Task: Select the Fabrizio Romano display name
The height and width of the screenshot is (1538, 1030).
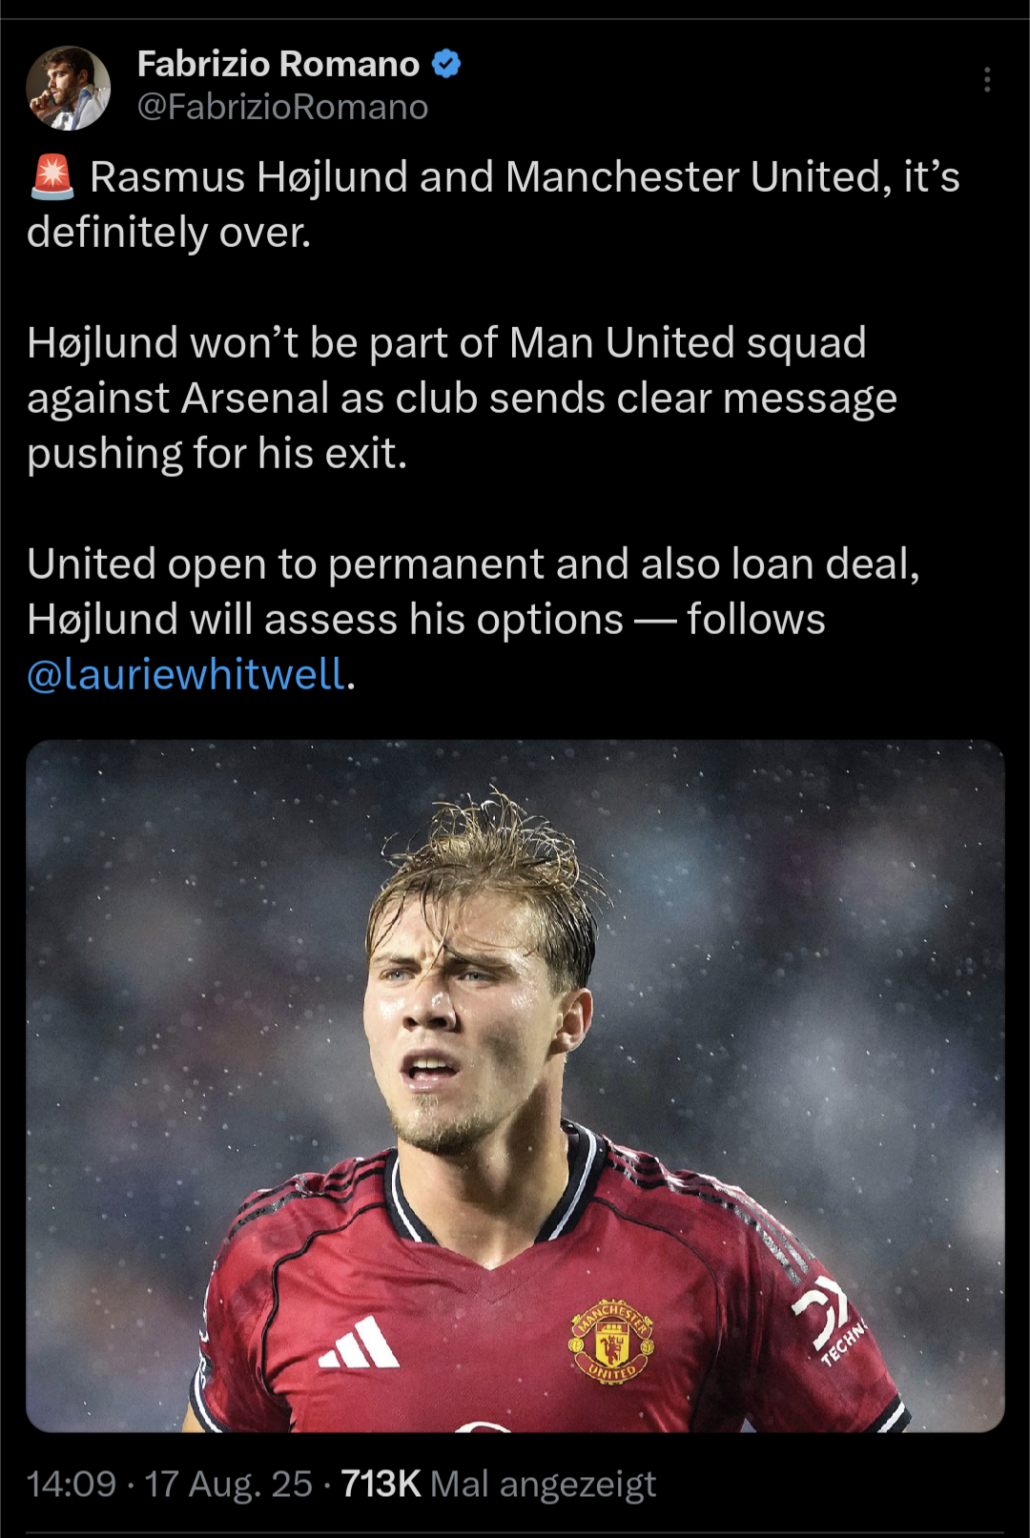Action: point(278,64)
